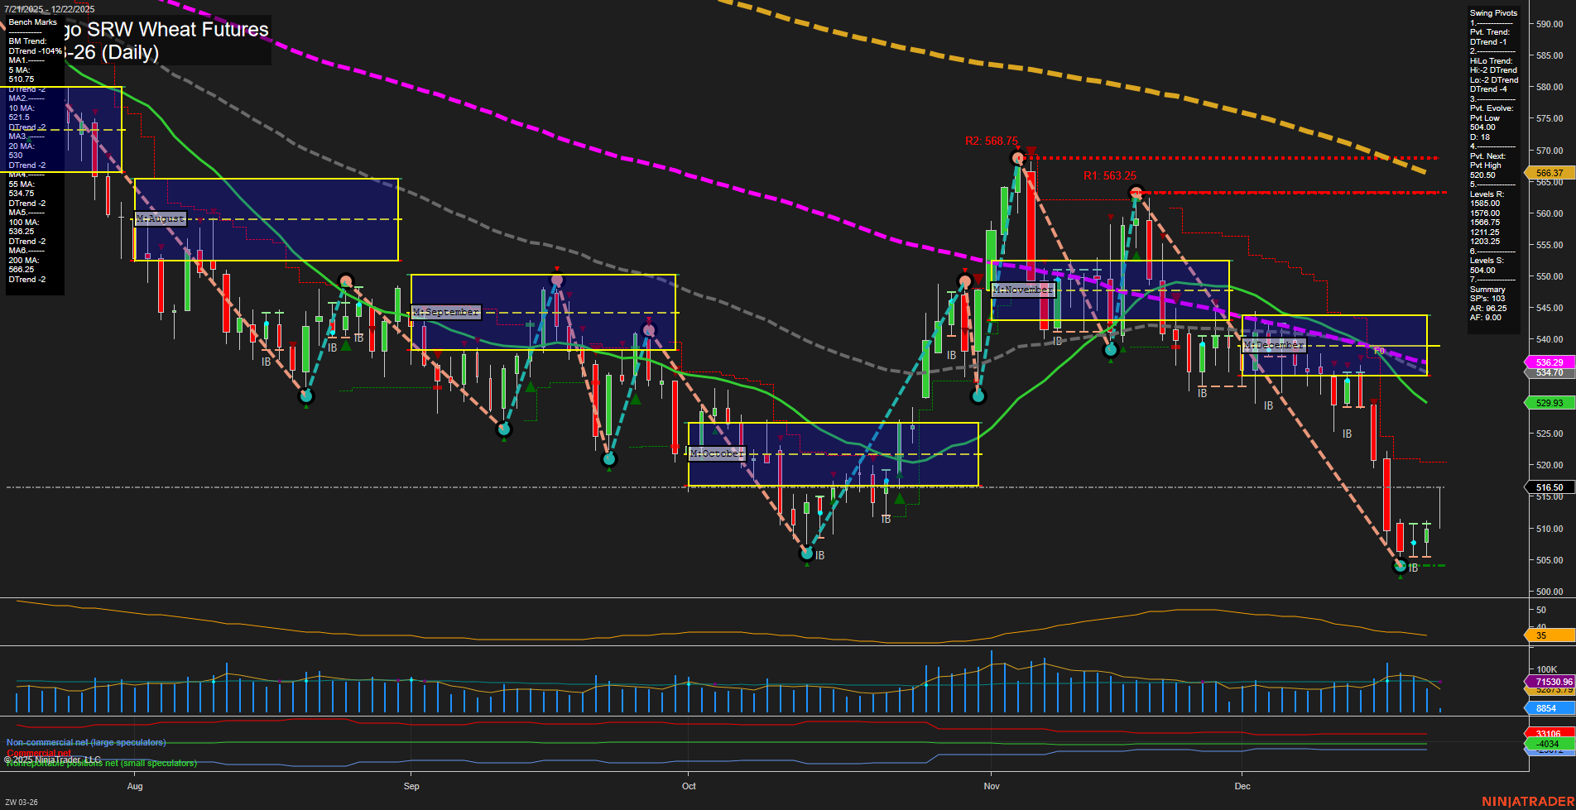Select the R1: 563.25 resistance marker

point(1108,175)
